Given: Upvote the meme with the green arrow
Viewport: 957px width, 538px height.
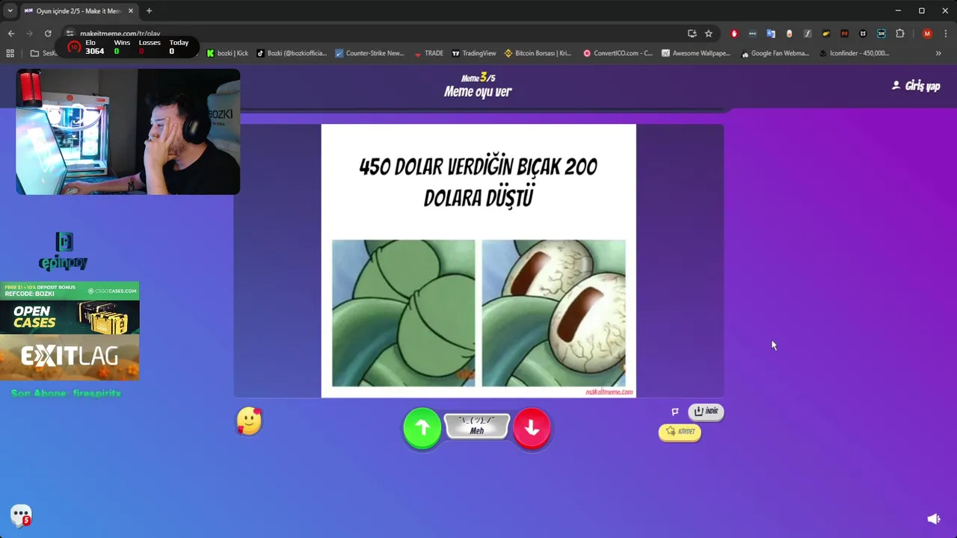Looking at the screenshot, I should (x=422, y=427).
